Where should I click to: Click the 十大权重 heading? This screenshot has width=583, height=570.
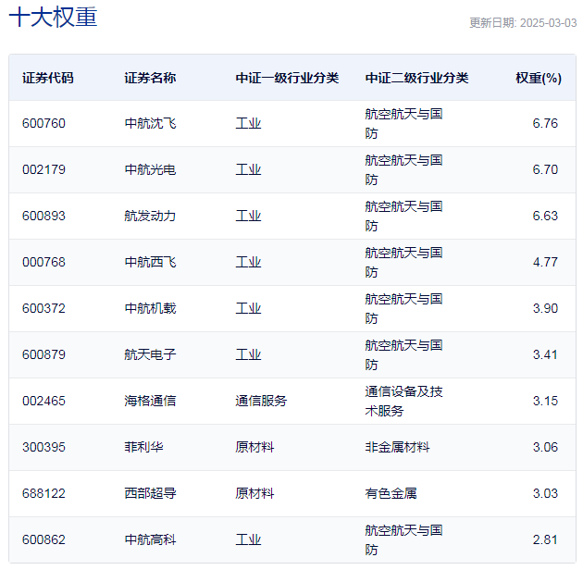pyautogui.click(x=53, y=17)
